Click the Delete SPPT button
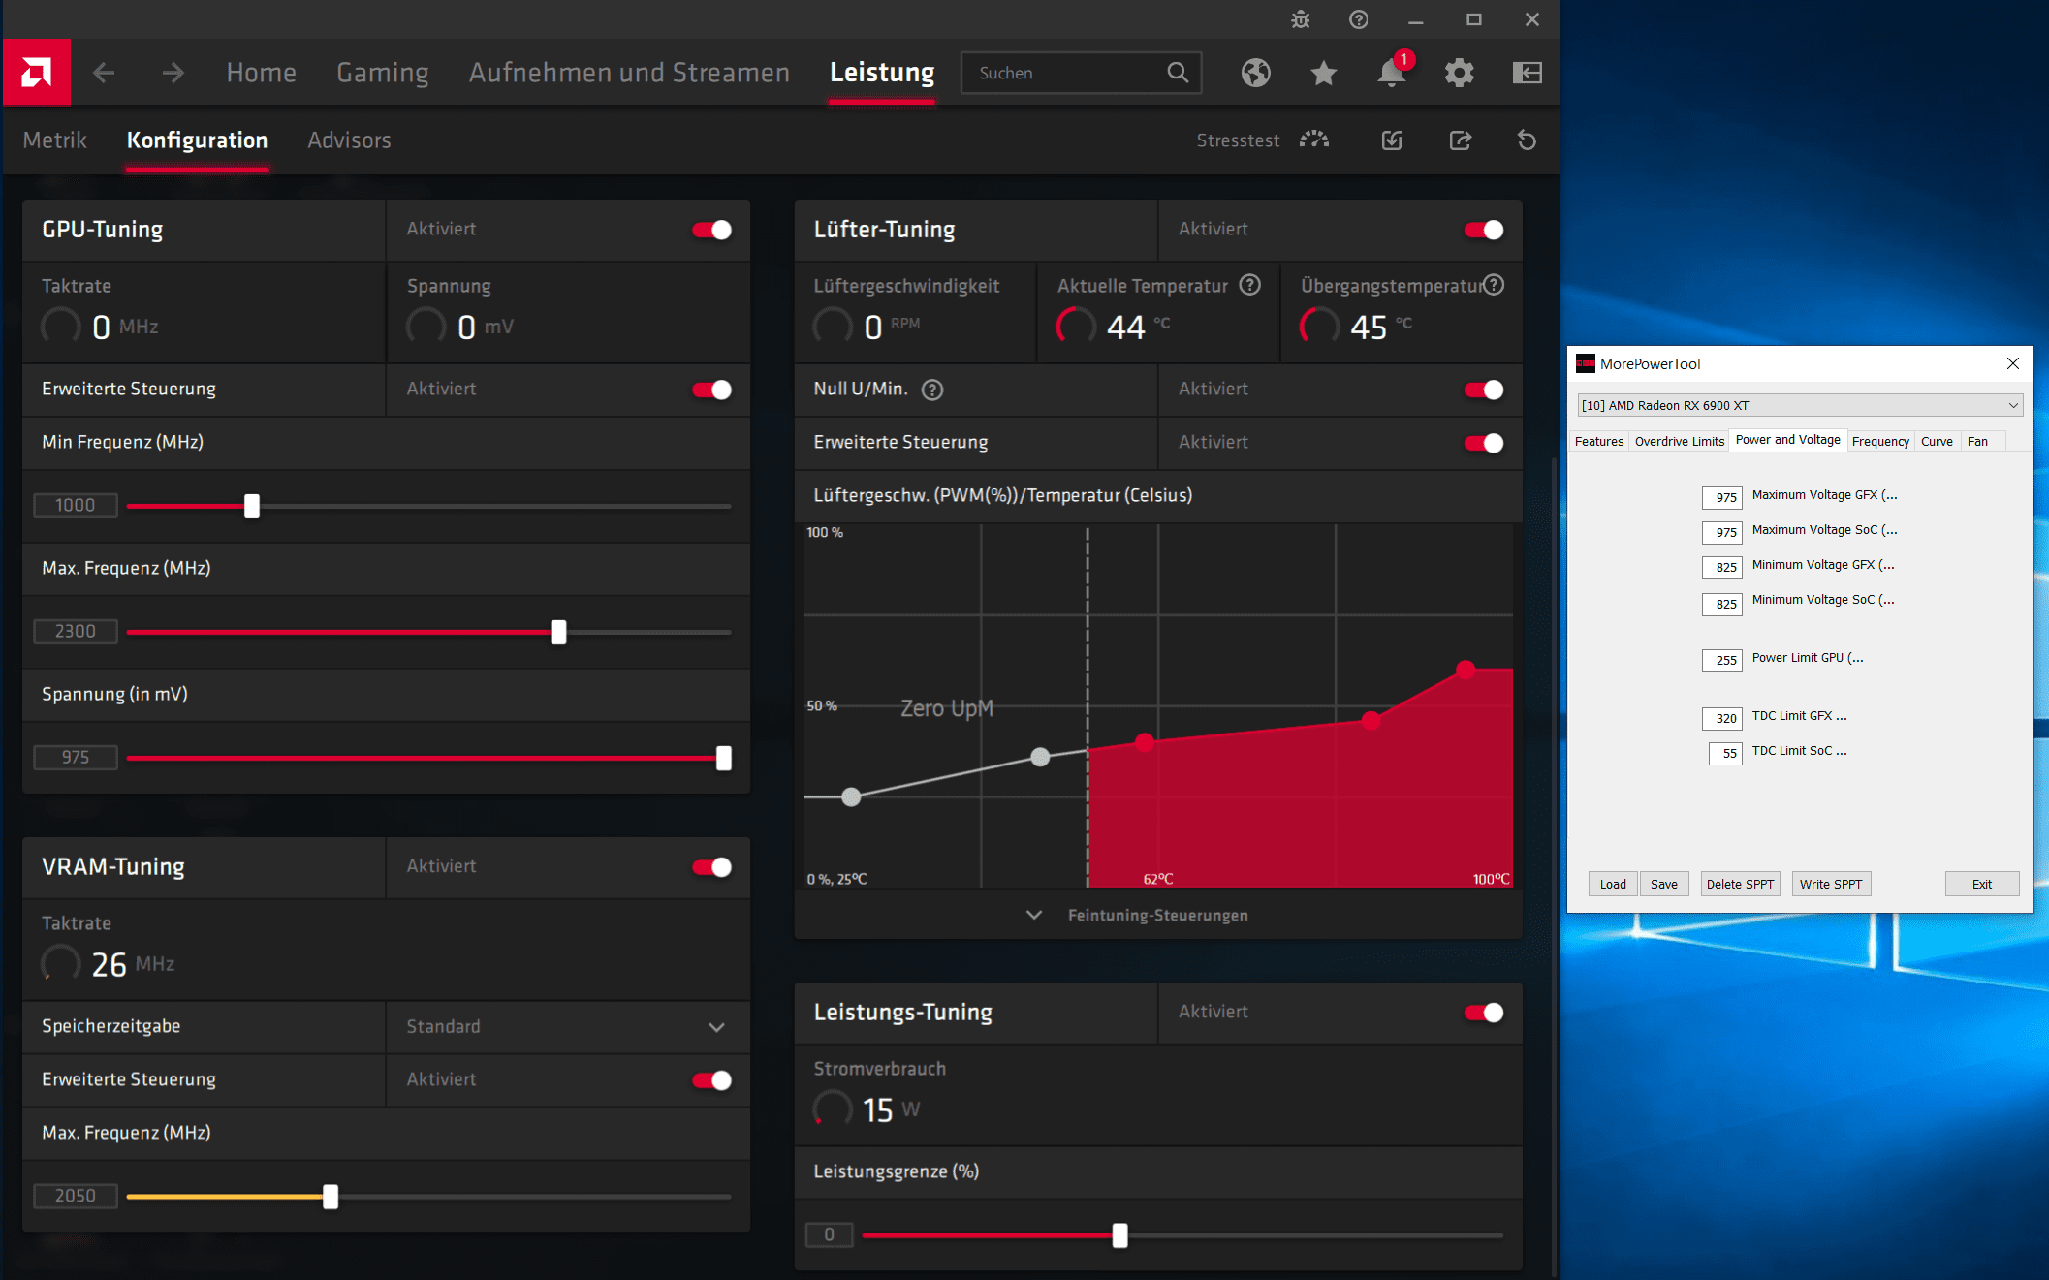 tap(1738, 884)
